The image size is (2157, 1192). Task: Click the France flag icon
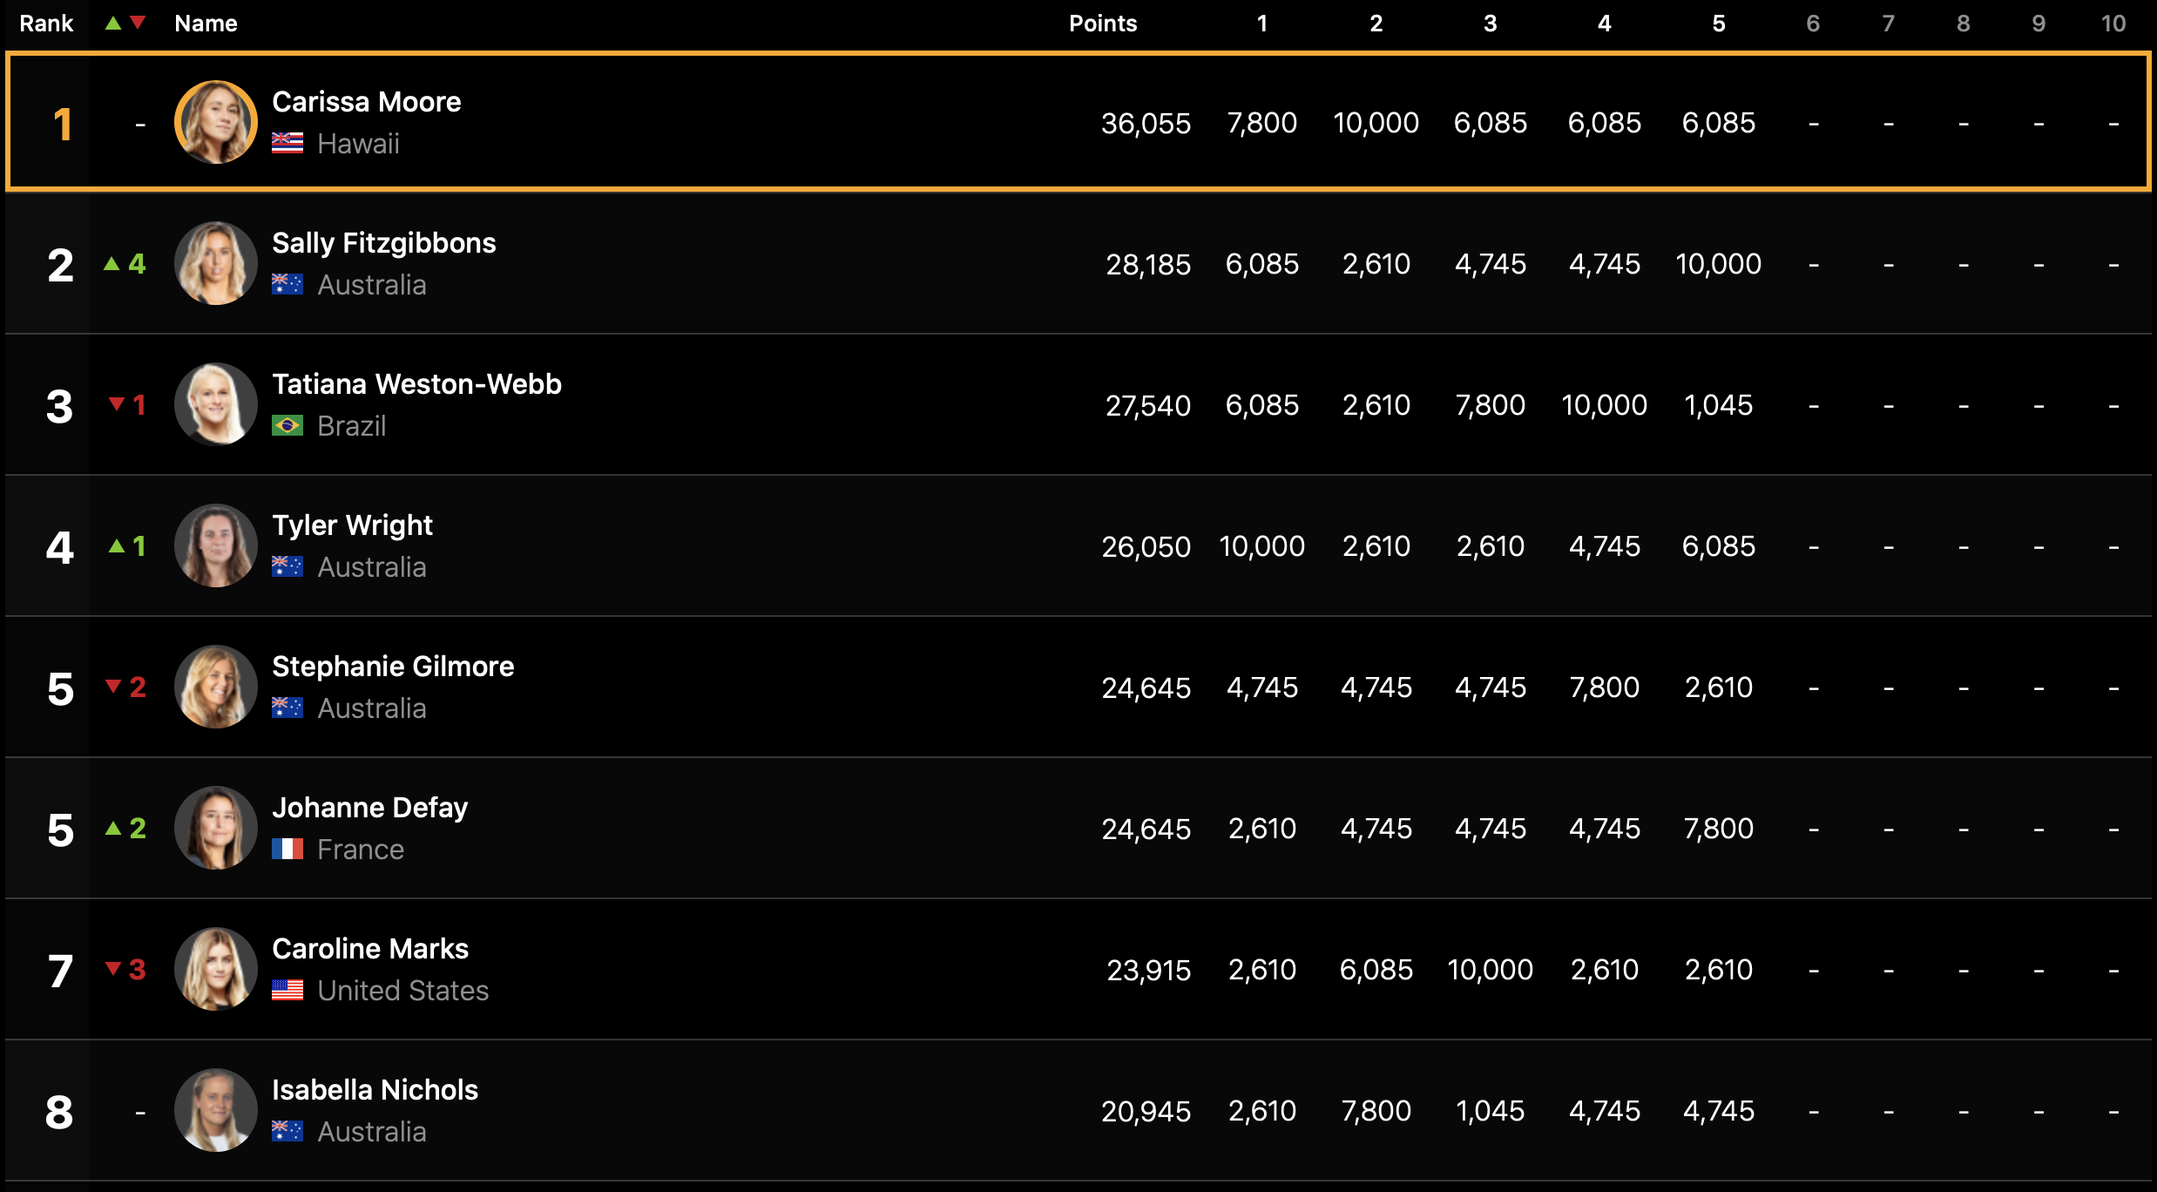[287, 850]
